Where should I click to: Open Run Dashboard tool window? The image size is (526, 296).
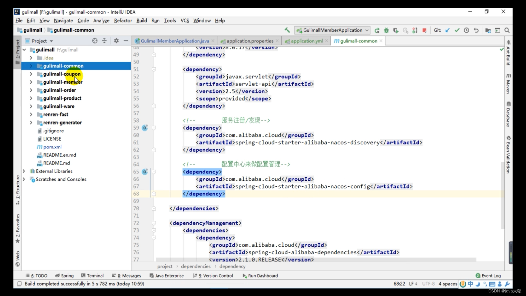260,276
